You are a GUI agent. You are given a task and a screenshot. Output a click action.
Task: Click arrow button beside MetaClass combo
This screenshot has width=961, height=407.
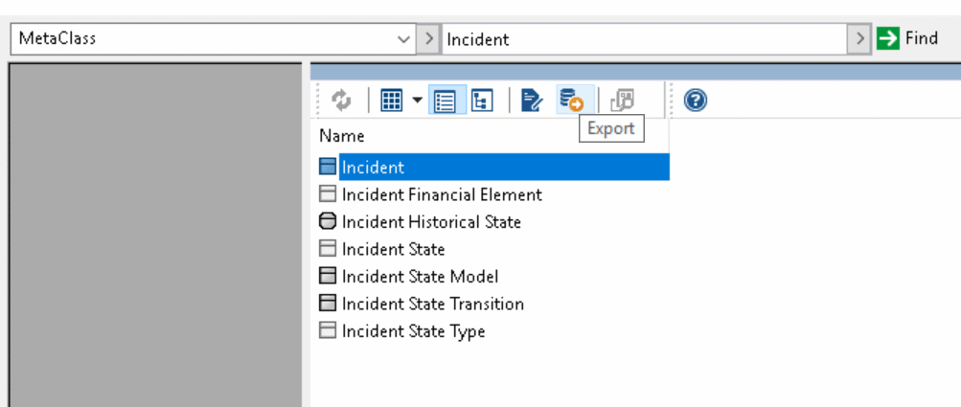point(429,39)
